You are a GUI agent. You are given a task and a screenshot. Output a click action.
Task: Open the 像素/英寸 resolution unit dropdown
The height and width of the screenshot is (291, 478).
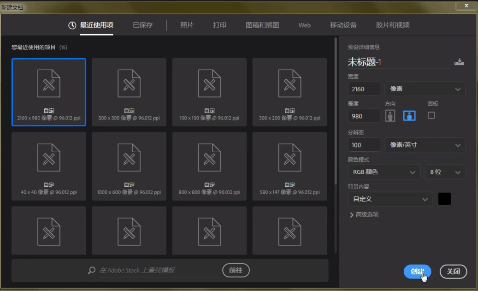[425, 144]
